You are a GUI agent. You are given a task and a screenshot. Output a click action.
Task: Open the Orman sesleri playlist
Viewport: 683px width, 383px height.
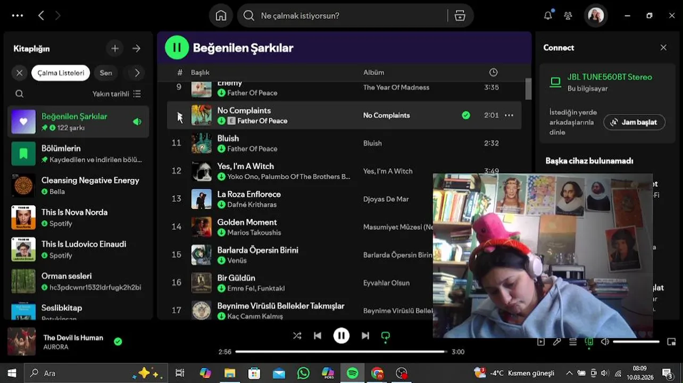(x=78, y=281)
